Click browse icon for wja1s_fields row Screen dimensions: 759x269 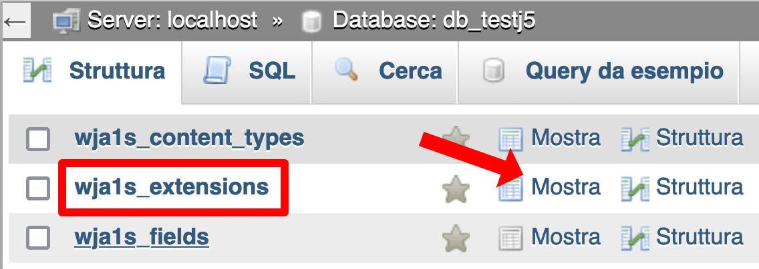click(x=511, y=238)
